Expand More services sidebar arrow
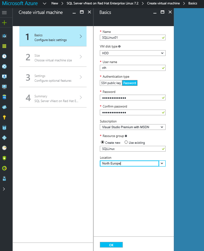The height and width of the screenshot is (251, 204). tap(4, 189)
